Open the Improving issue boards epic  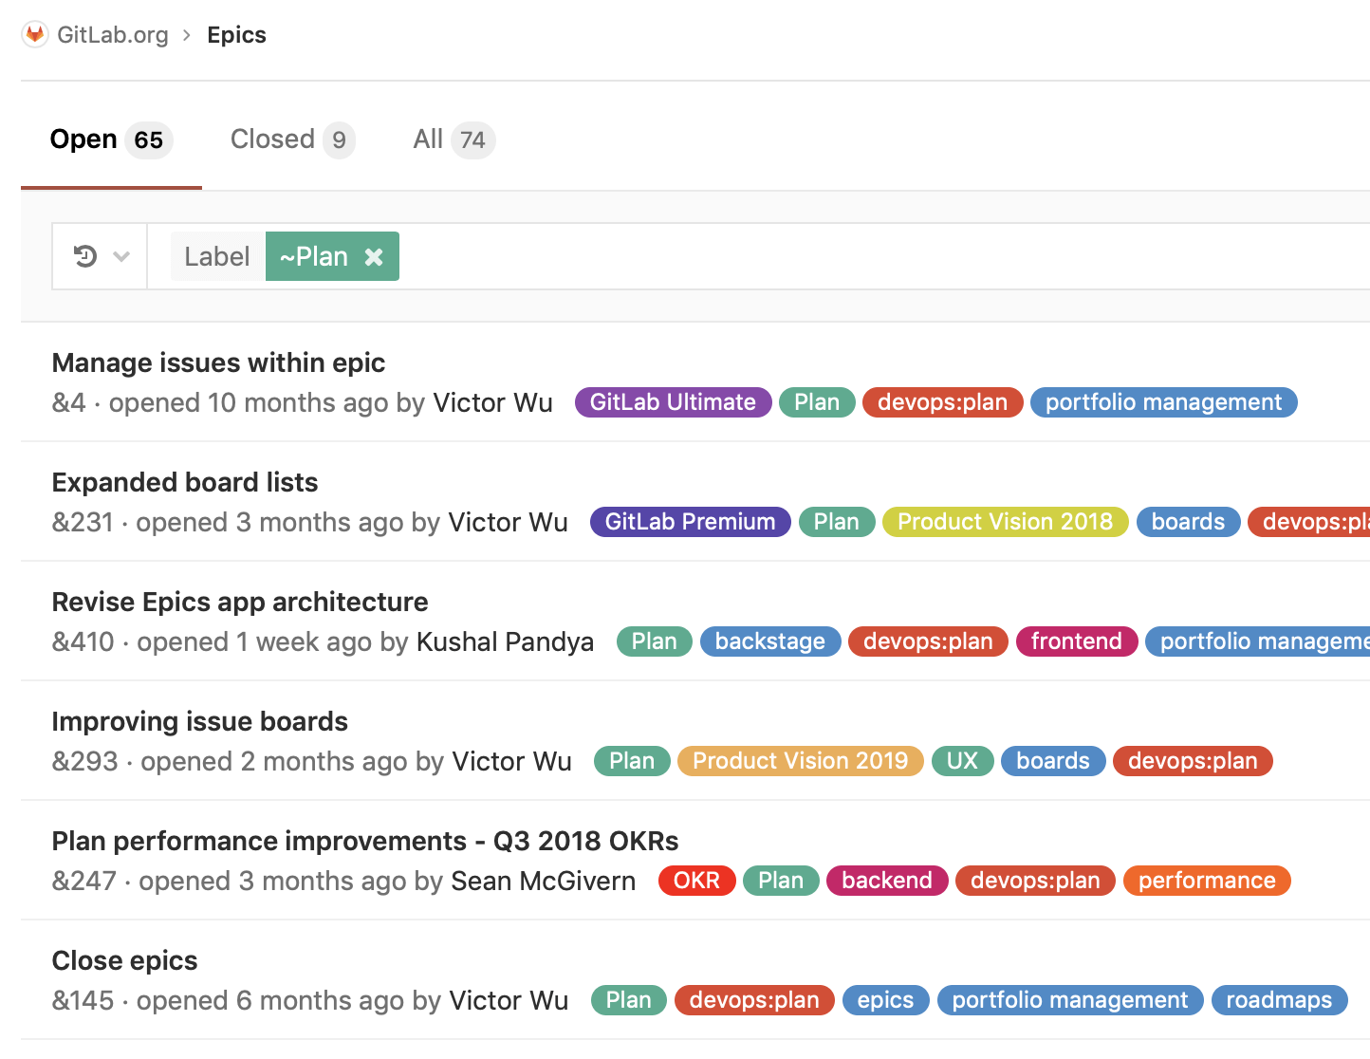pos(199,721)
